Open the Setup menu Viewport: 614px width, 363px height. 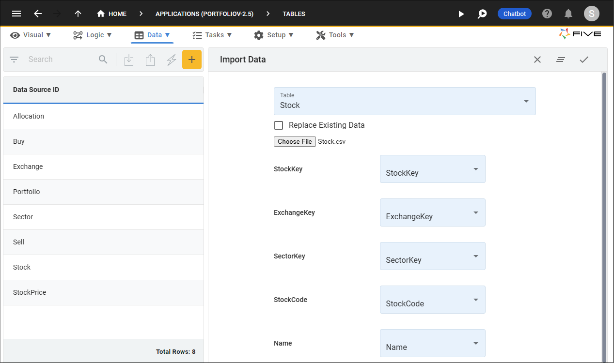(274, 35)
